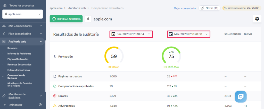264x109 pixels.
Task: Click the Auditoría web breadcrumb link
Action: (x=77, y=8)
